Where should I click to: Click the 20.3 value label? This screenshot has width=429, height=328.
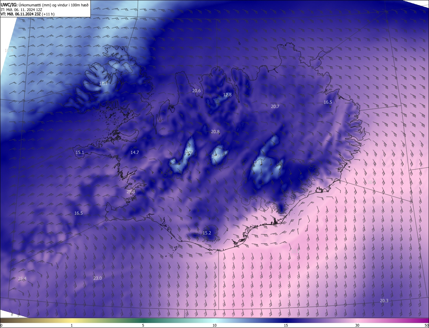tap(384, 300)
